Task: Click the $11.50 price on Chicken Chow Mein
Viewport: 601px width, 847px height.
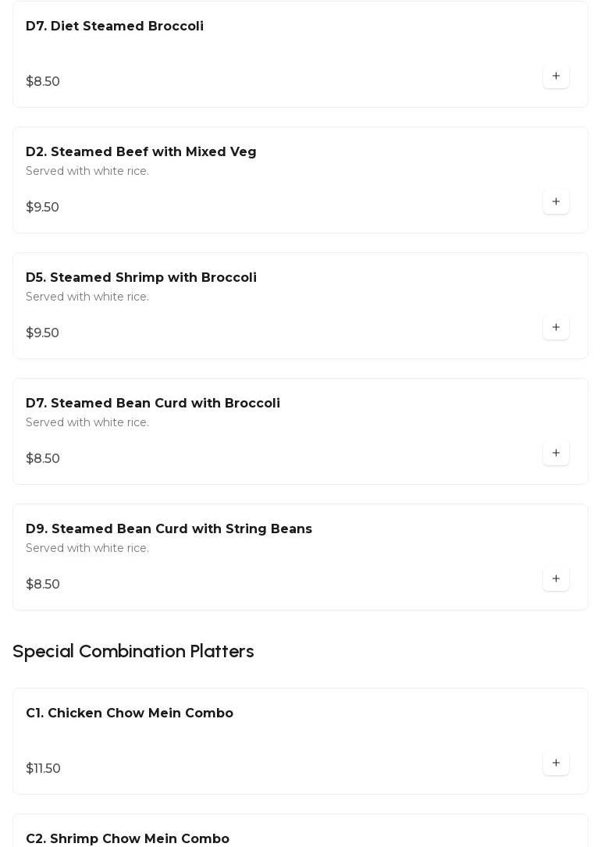Action: 43,769
